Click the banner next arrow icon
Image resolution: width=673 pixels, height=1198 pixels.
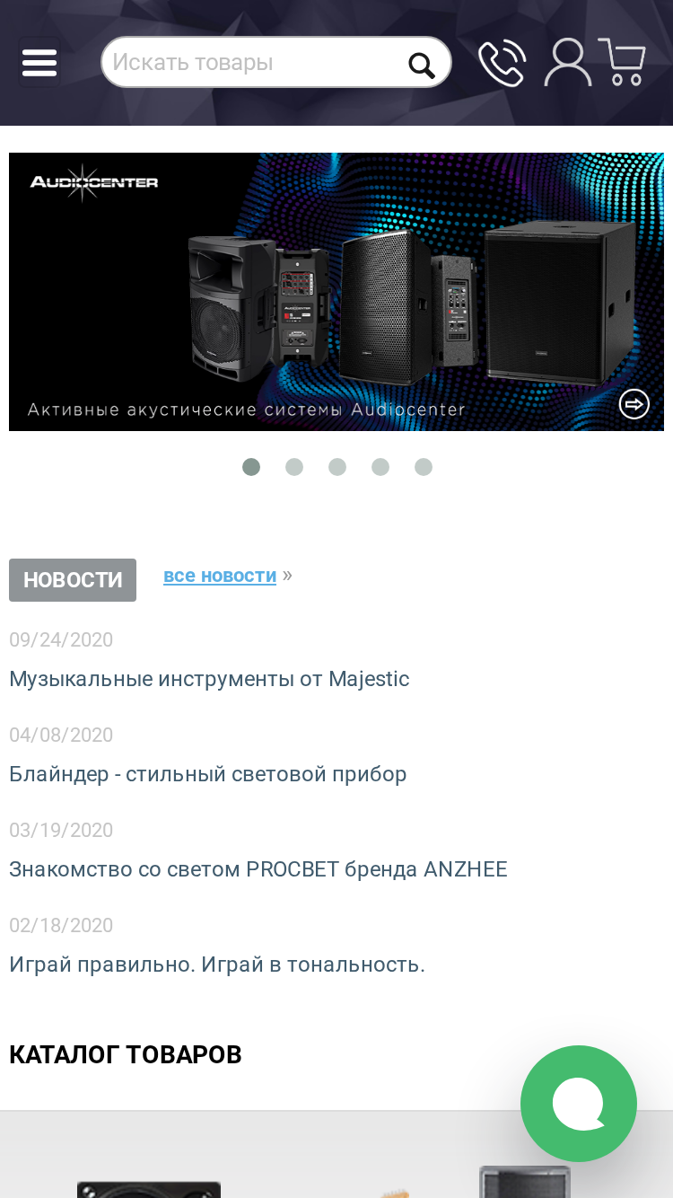click(x=634, y=403)
